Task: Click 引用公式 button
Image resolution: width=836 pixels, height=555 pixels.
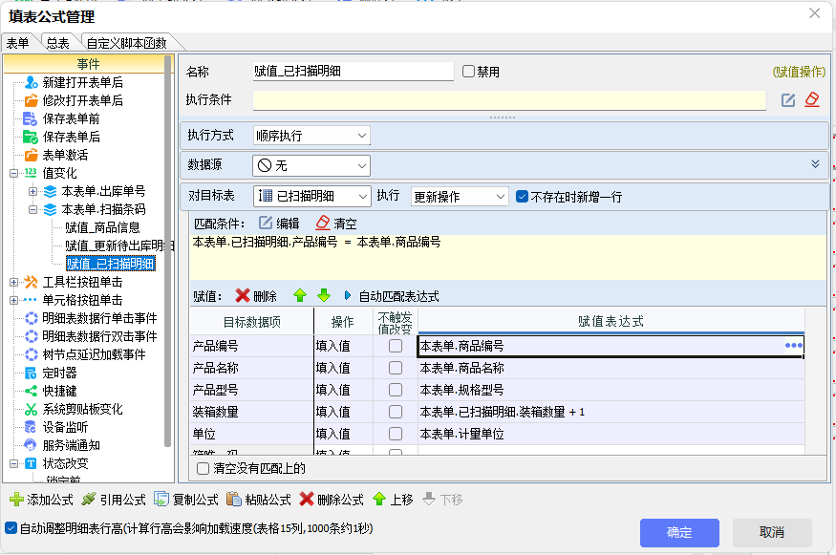Action: pos(114,500)
